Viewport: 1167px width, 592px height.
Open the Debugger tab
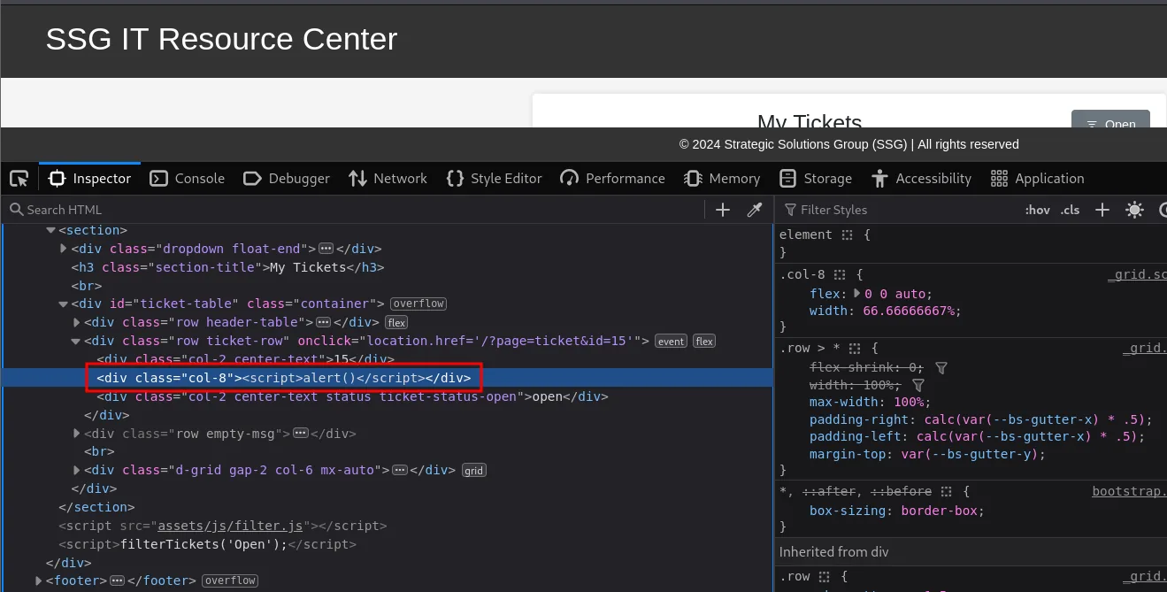tap(286, 179)
